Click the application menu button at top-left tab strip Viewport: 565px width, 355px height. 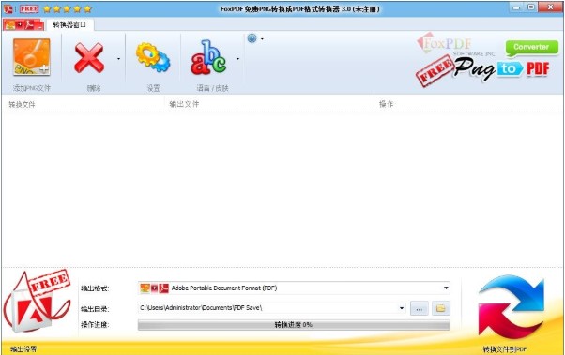pos(23,24)
